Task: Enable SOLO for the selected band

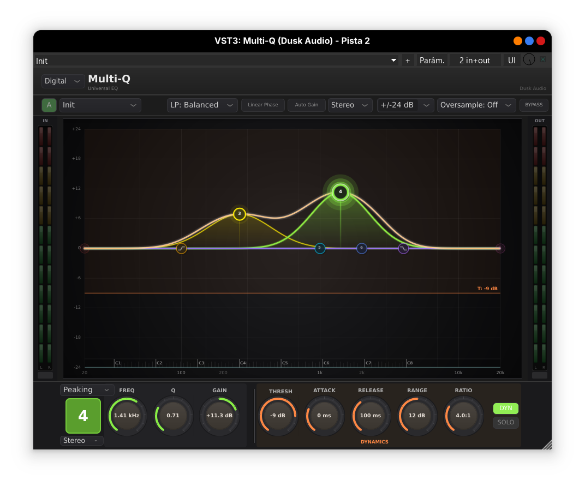Action: [x=505, y=422]
